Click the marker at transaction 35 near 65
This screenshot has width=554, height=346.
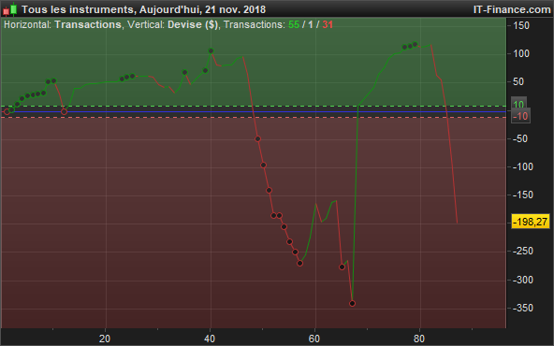(x=184, y=72)
